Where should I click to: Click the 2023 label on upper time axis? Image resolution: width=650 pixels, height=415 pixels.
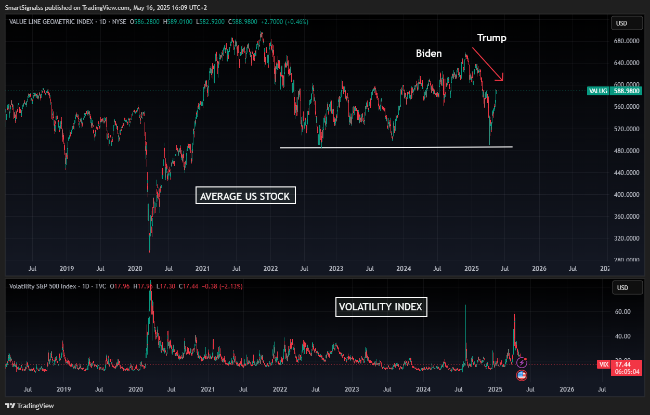(336, 269)
